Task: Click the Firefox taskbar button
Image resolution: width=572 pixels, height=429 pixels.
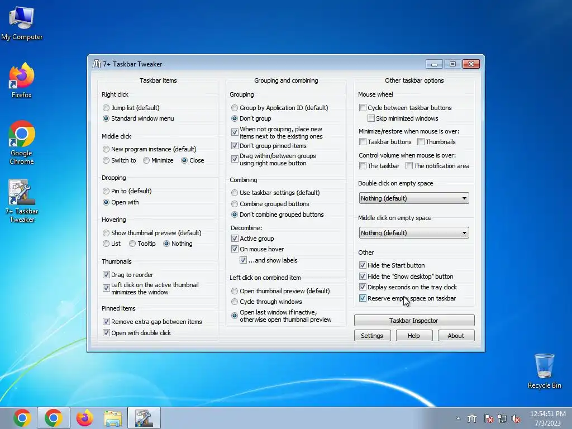Action: pos(84,418)
